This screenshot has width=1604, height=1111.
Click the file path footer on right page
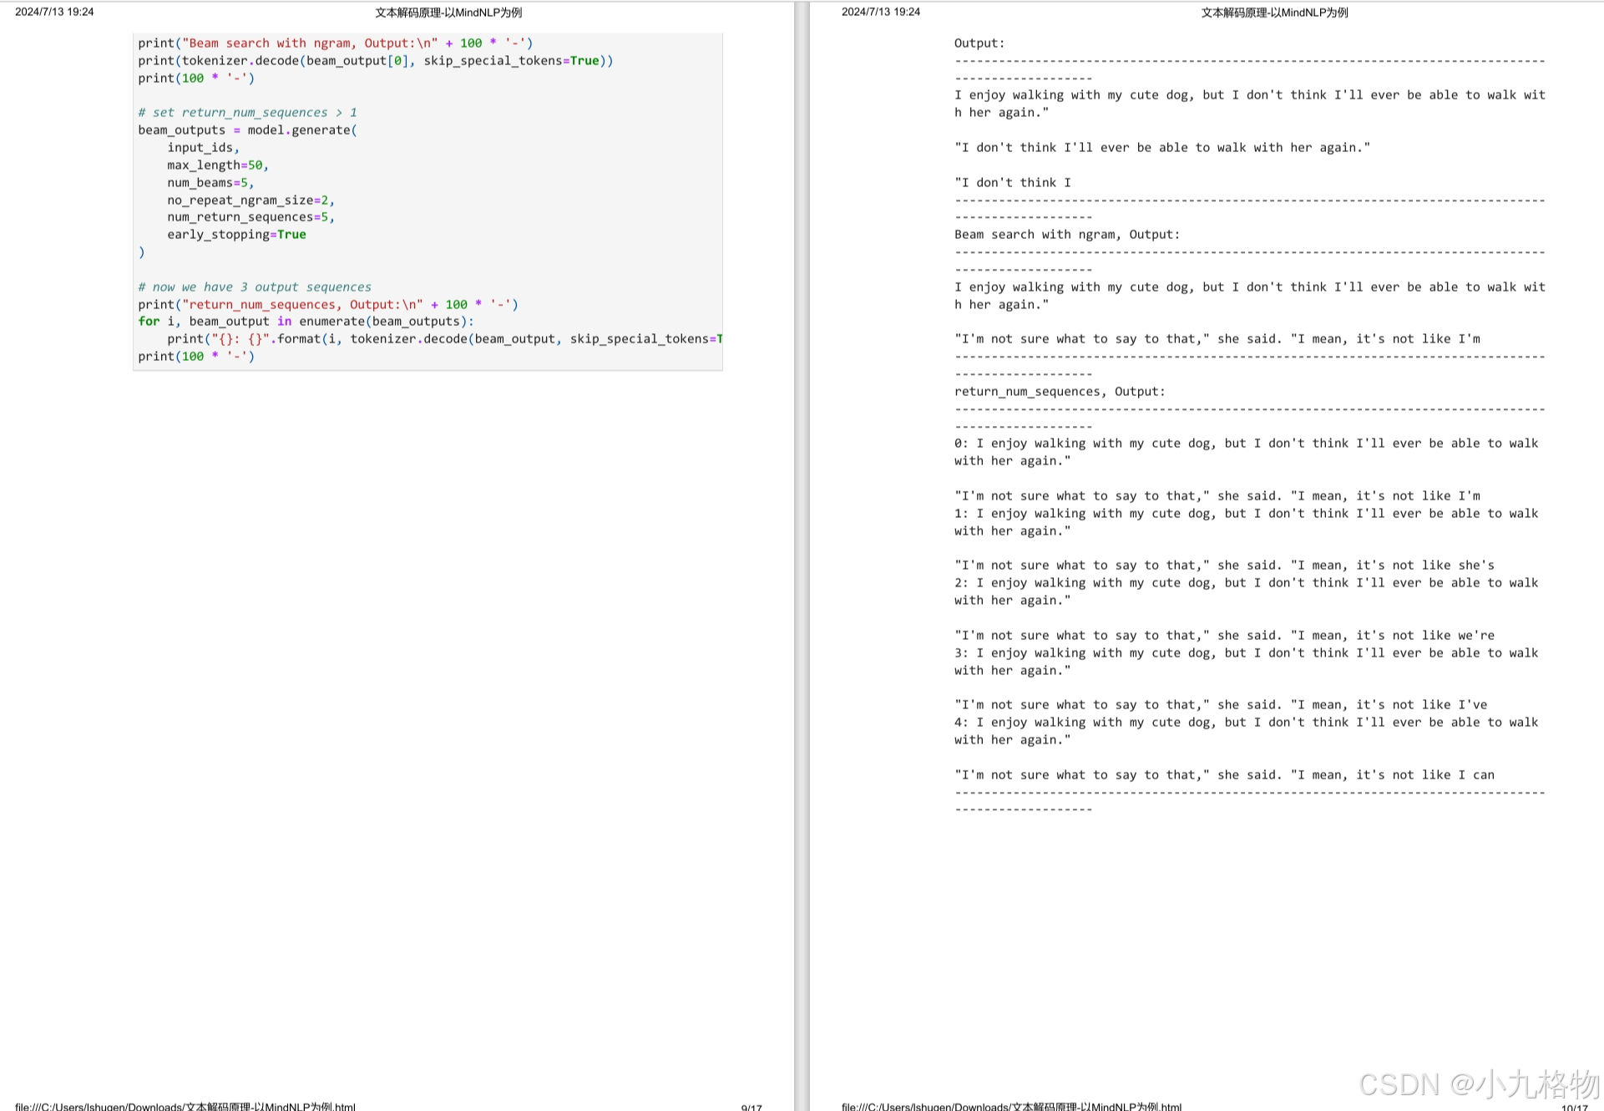(1011, 1106)
